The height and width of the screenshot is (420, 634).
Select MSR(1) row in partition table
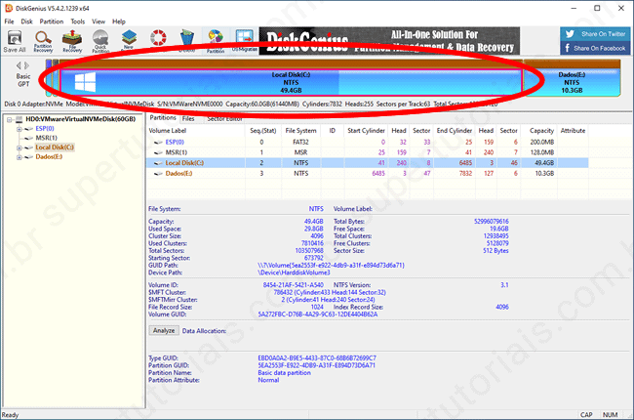coord(367,152)
